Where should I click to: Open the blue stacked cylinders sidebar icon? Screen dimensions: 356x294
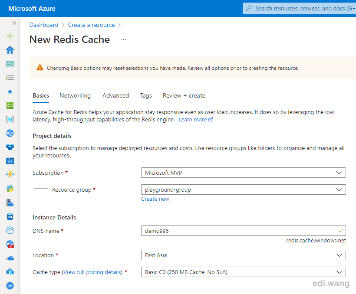[10, 147]
